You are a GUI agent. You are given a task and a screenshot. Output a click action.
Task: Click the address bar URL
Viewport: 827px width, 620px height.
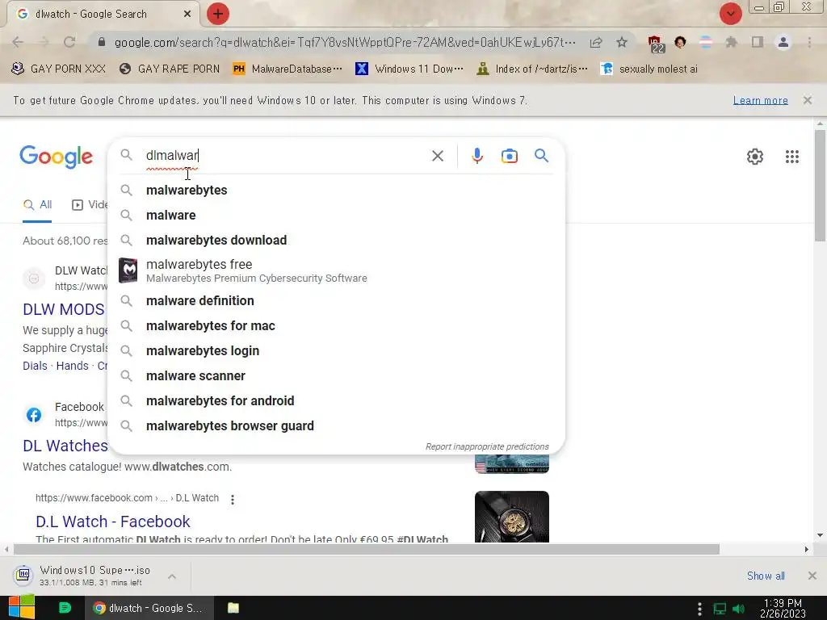345,42
